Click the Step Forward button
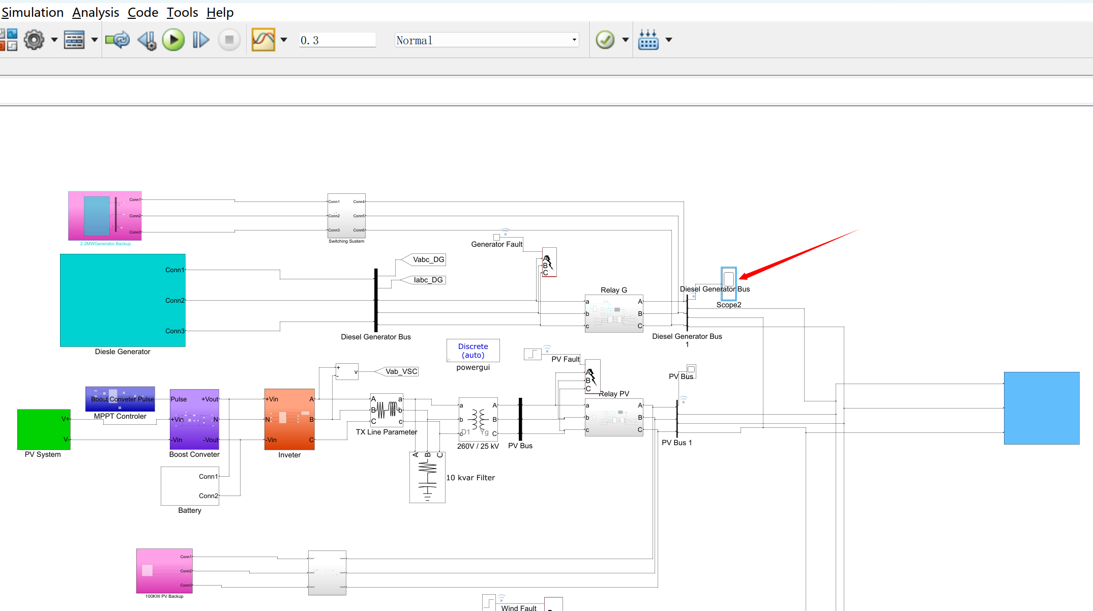The image size is (1093, 611). pos(201,40)
